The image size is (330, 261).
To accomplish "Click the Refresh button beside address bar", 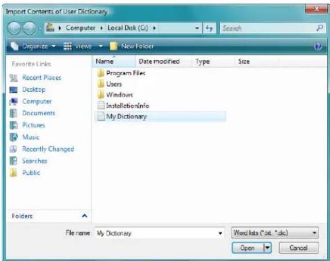I will point(209,28).
